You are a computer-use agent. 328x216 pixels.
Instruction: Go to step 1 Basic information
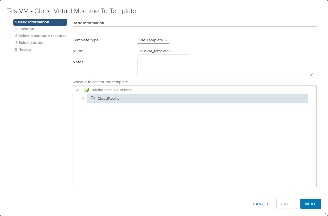pos(40,22)
